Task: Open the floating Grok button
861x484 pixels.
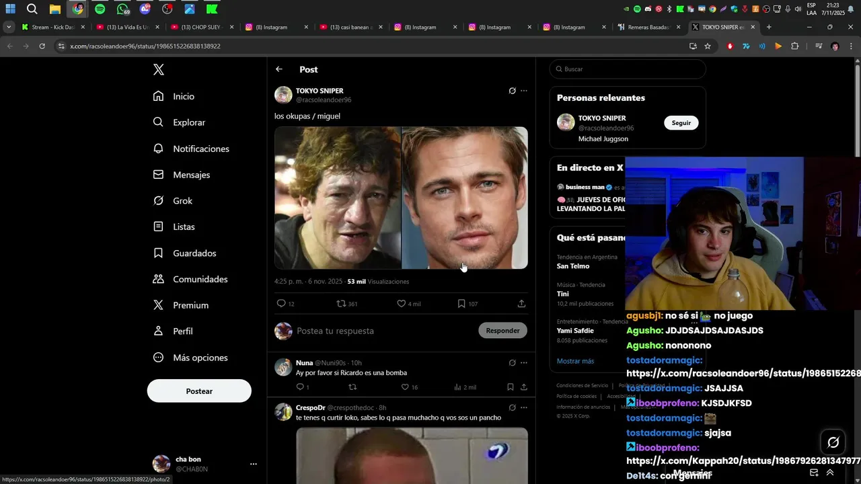Action: pyautogui.click(x=833, y=442)
